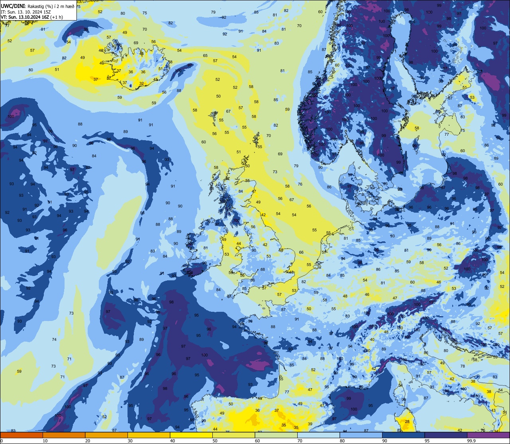Click the 30–40 gold legend swatch
Viewport: 510px width, 444px height.
[149, 435]
